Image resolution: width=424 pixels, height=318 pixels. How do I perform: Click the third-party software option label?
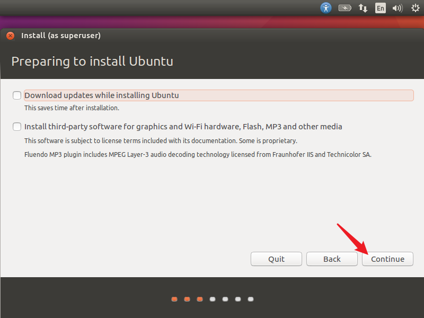(183, 127)
